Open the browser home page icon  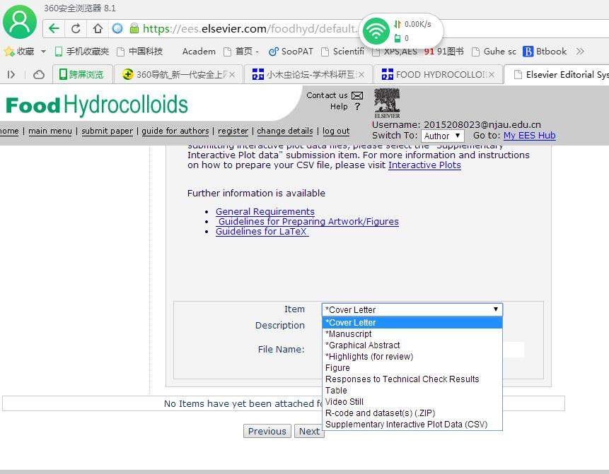[x=98, y=28]
